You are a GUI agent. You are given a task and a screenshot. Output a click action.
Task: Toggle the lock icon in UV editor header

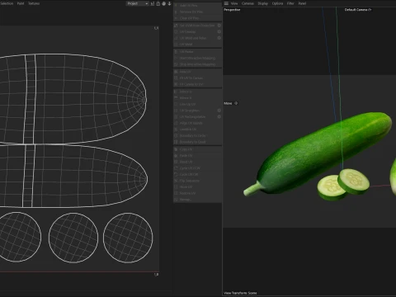coord(158,3)
